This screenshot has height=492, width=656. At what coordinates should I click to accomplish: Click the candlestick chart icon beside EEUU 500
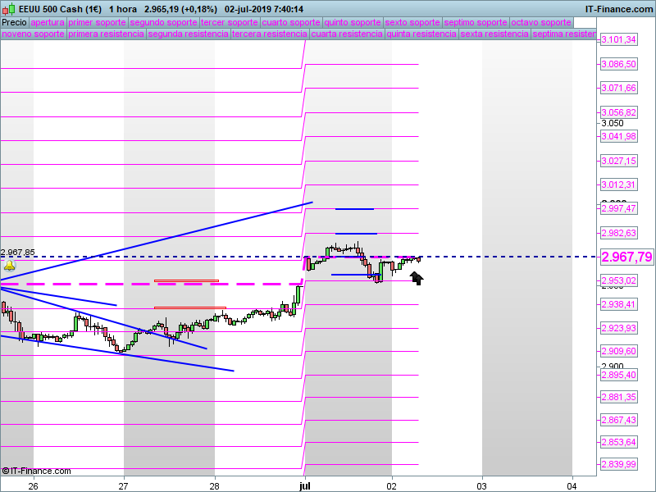[9, 8]
